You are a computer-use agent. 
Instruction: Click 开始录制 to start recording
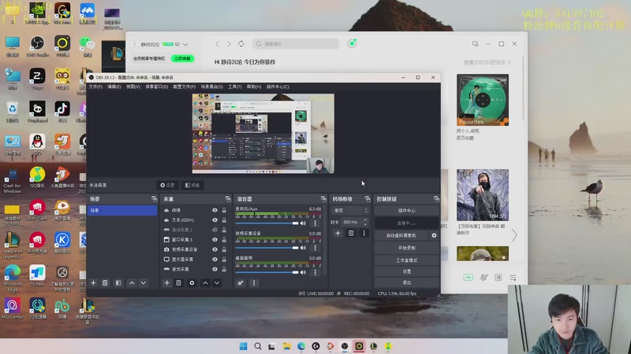click(x=406, y=248)
